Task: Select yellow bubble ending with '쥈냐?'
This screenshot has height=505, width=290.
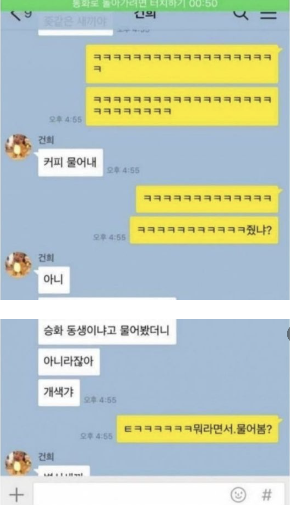Action: pos(204,230)
